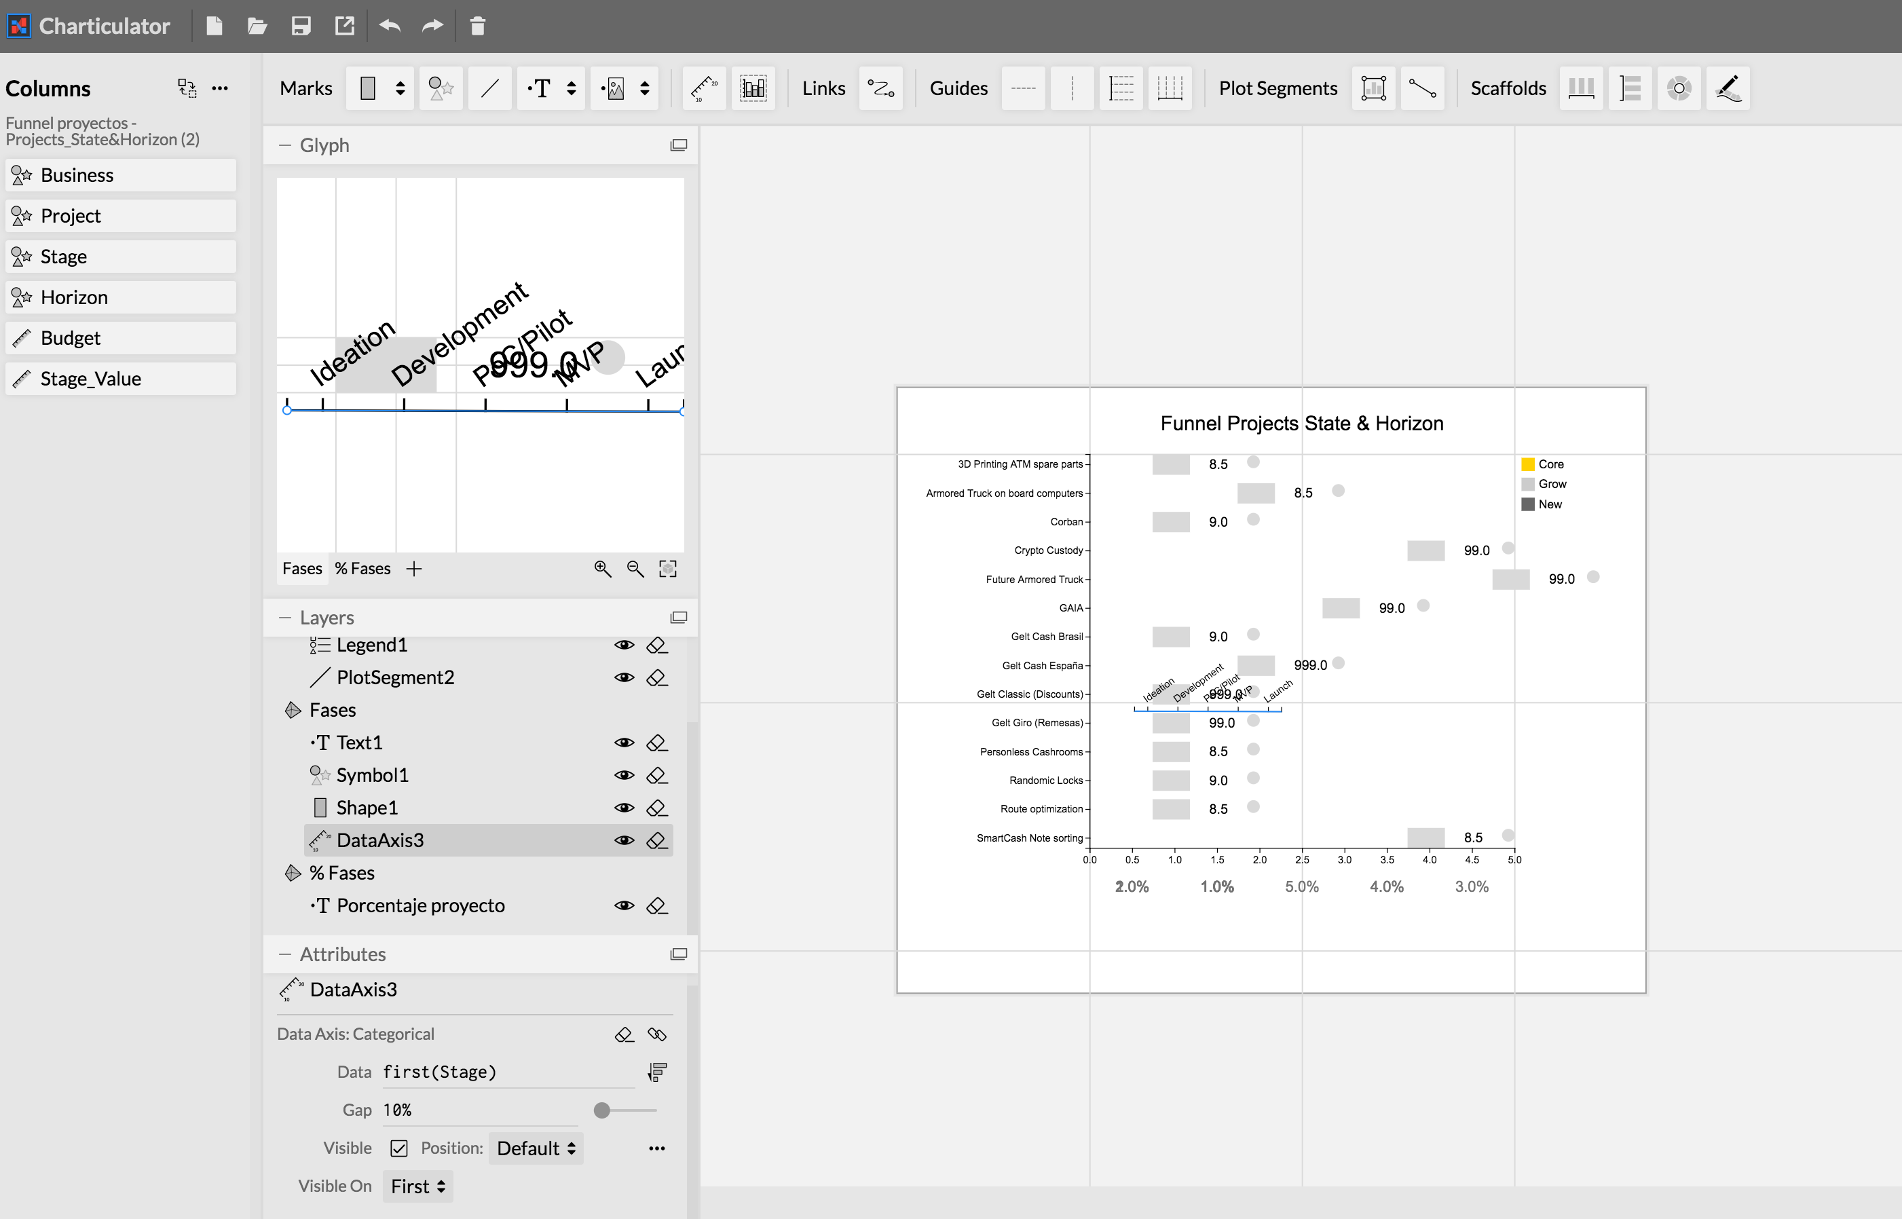
Task: Switch to the % Fases glyph tab
Action: click(362, 568)
